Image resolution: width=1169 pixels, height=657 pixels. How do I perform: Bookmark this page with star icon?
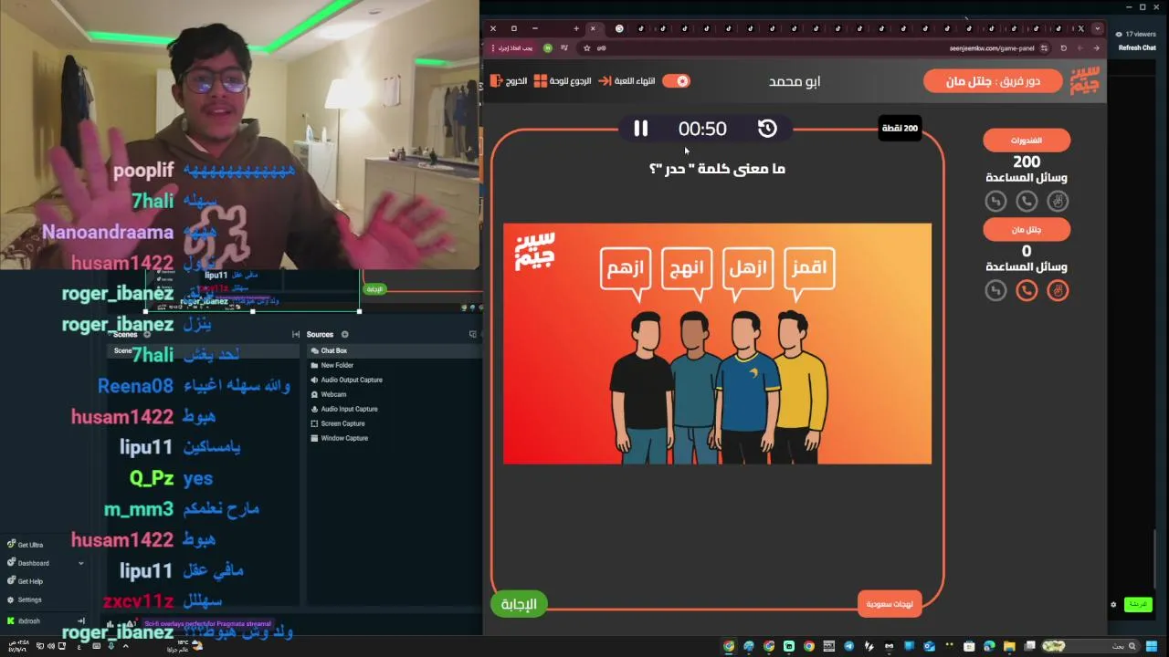(586, 48)
